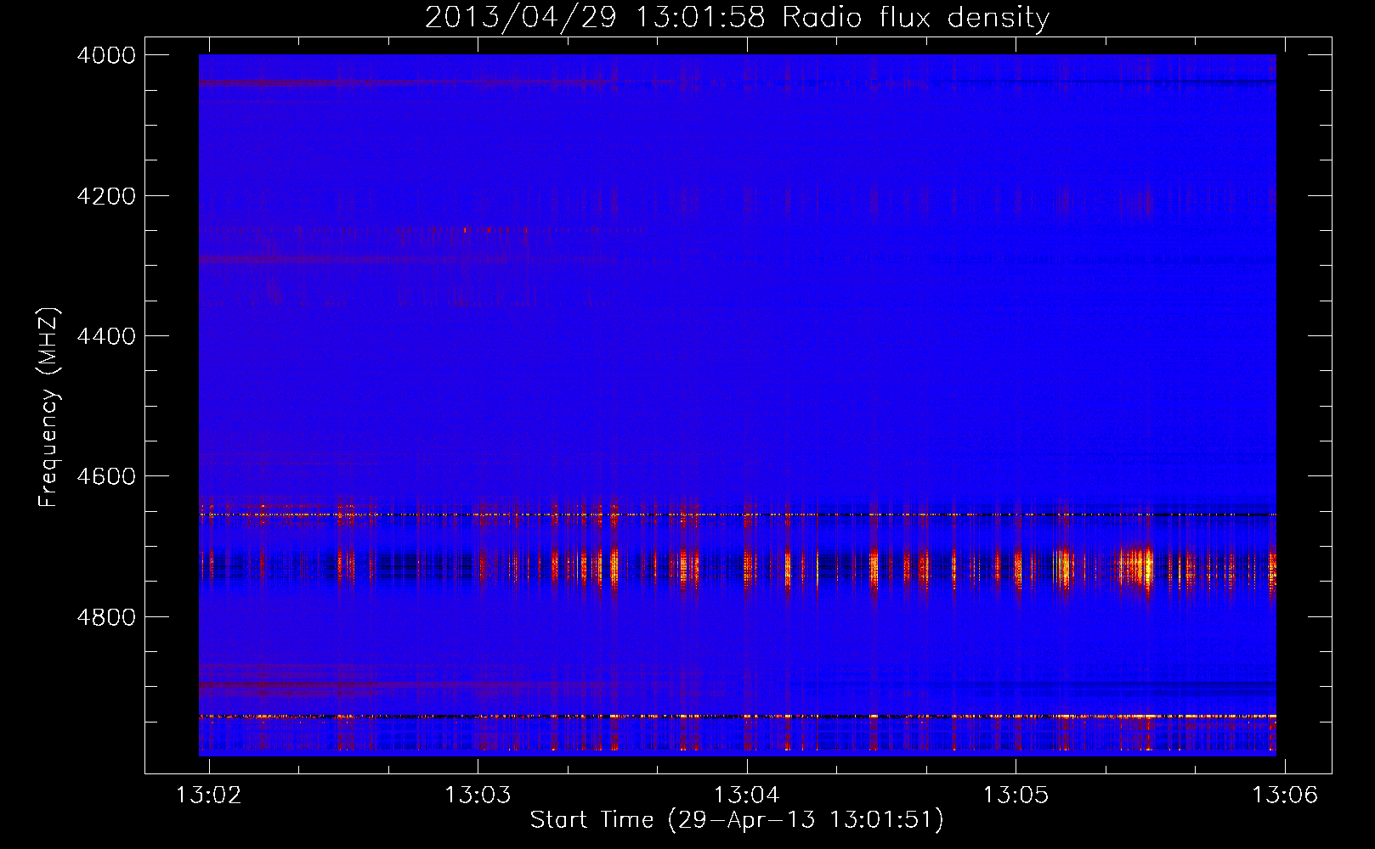Click the 4200 frequency tick label

[106, 196]
